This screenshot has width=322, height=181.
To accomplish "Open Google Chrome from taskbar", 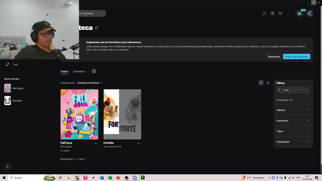I will 77,178.
